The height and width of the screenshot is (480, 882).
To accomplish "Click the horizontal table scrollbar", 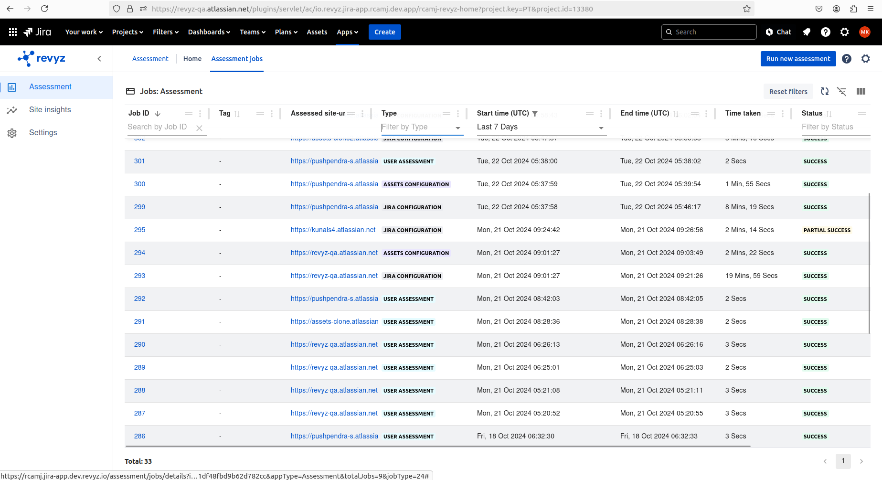I will (x=437, y=447).
